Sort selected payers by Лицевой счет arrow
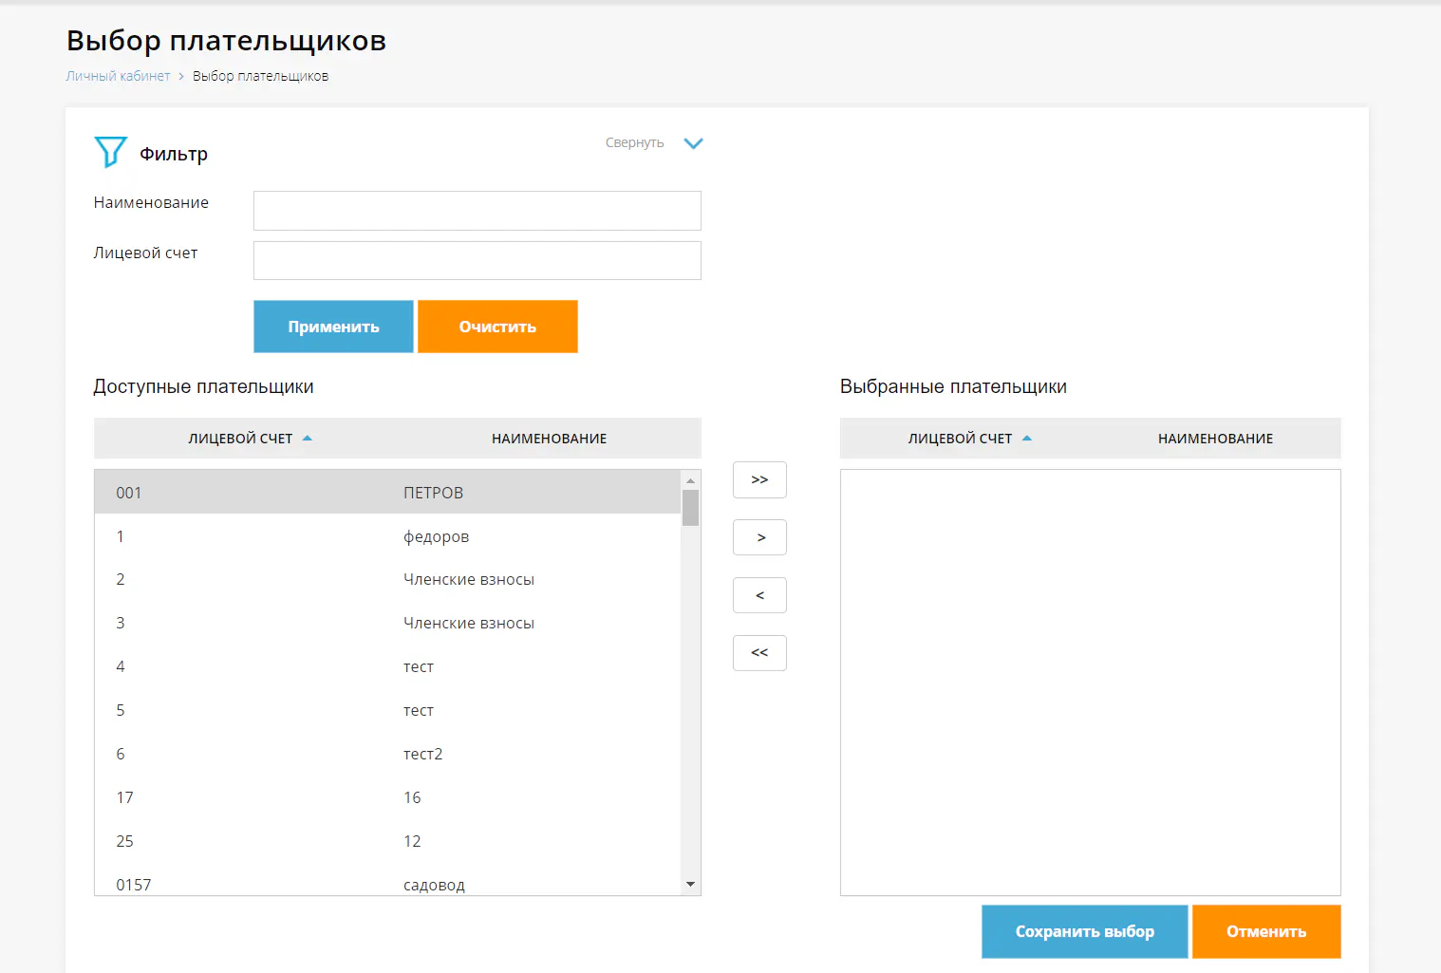Viewport: 1441px width, 973px height. pos(1026,439)
